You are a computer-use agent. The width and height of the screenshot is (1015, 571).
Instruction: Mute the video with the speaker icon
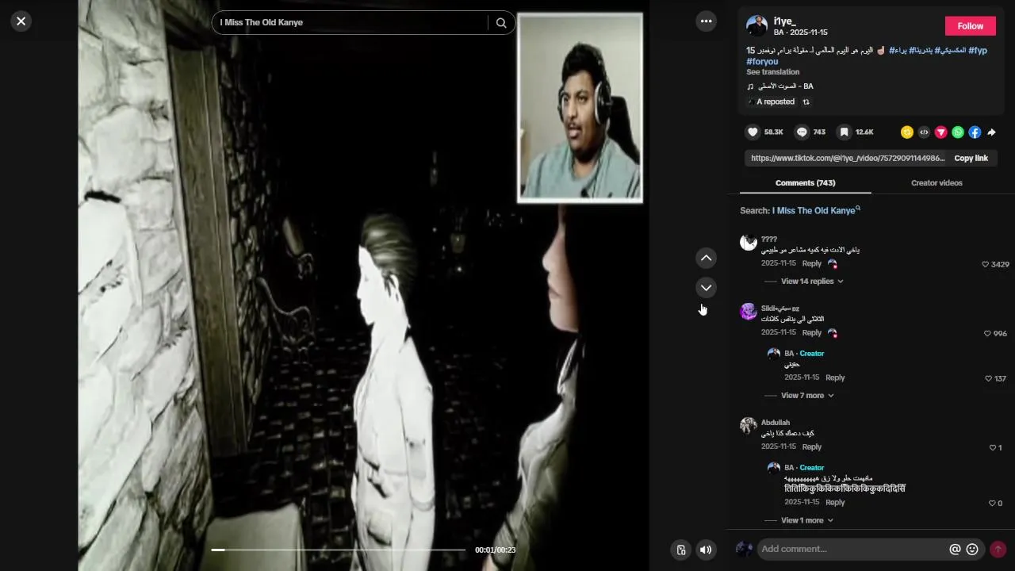click(x=706, y=550)
